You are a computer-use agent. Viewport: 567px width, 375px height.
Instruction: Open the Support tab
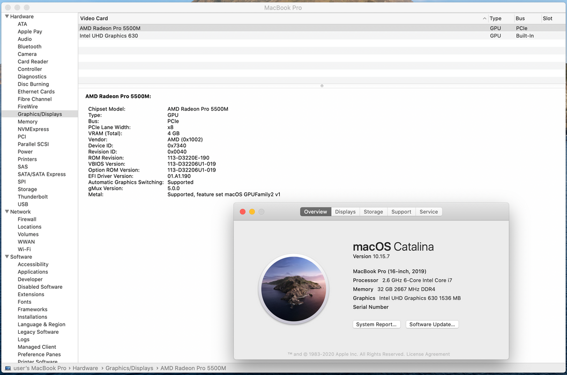click(401, 212)
